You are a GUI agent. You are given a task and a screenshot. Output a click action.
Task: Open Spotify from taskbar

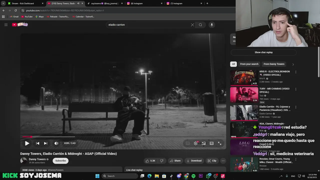tap(193, 176)
